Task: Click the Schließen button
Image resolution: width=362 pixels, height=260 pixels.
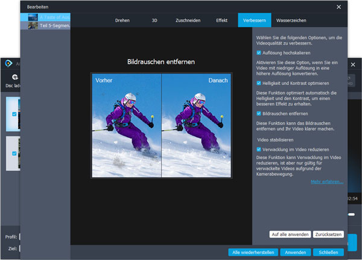Action: click(328, 252)
